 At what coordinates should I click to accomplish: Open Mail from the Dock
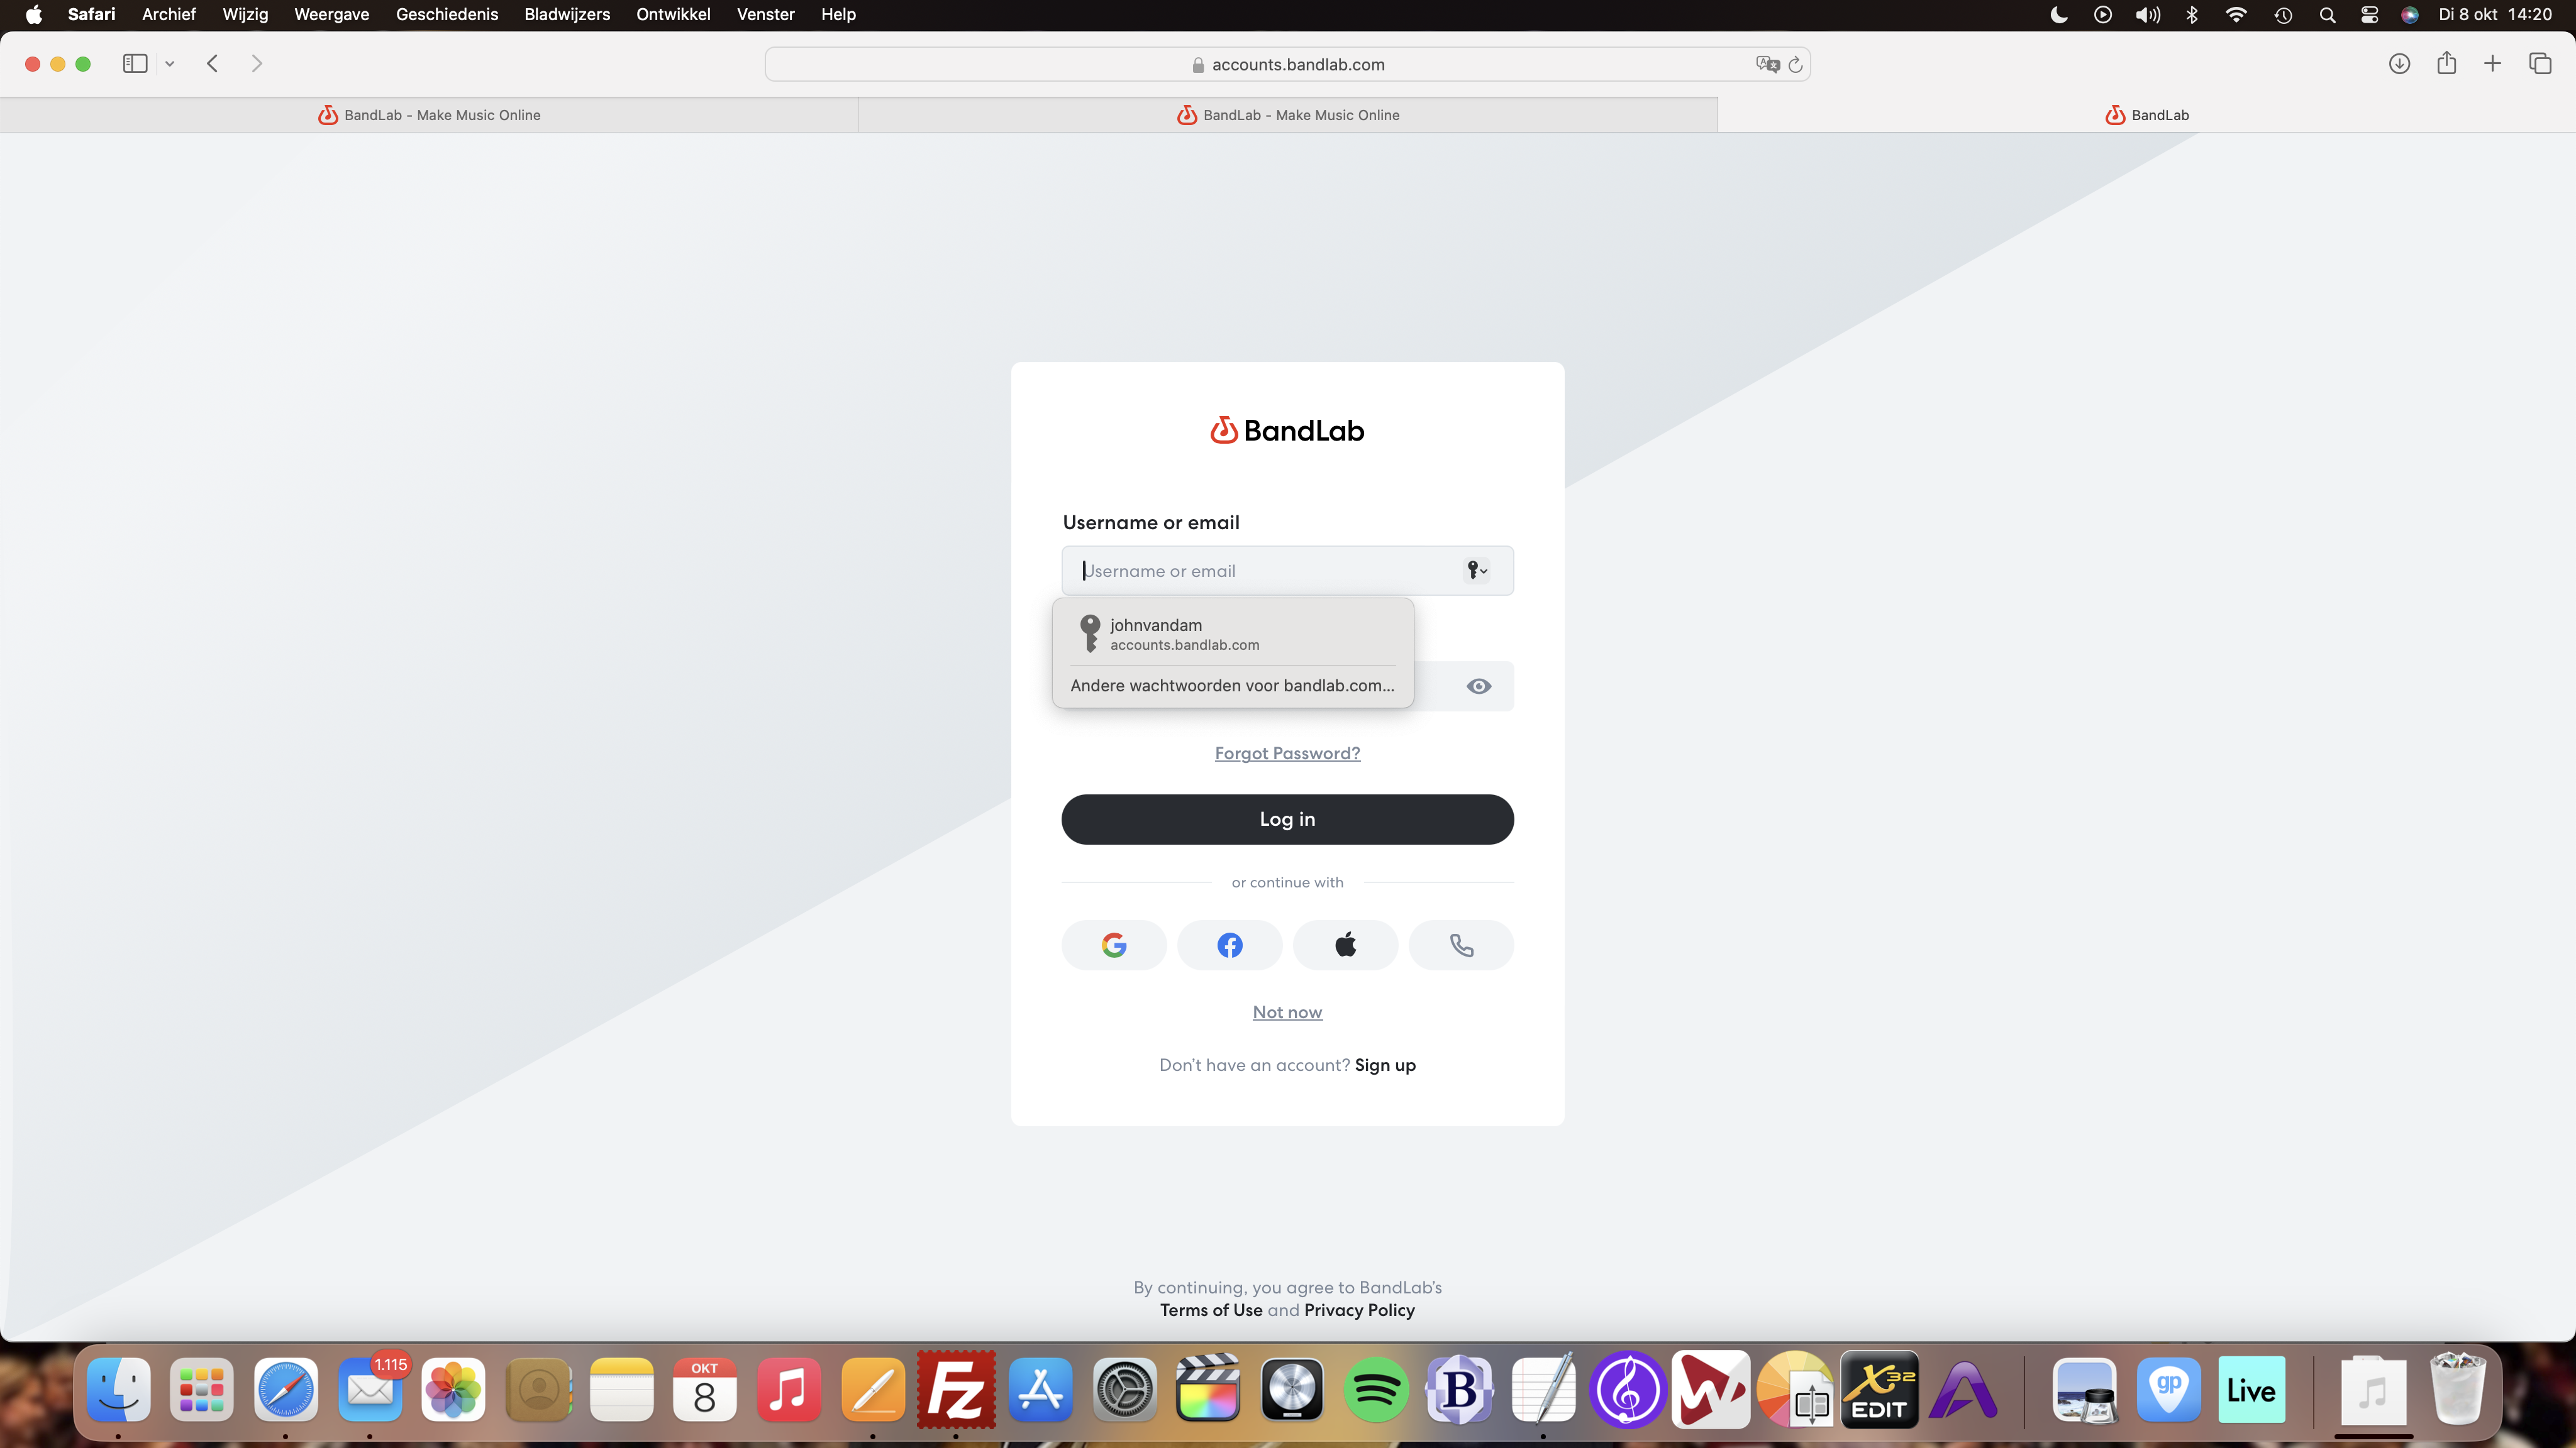point(370,1389)
